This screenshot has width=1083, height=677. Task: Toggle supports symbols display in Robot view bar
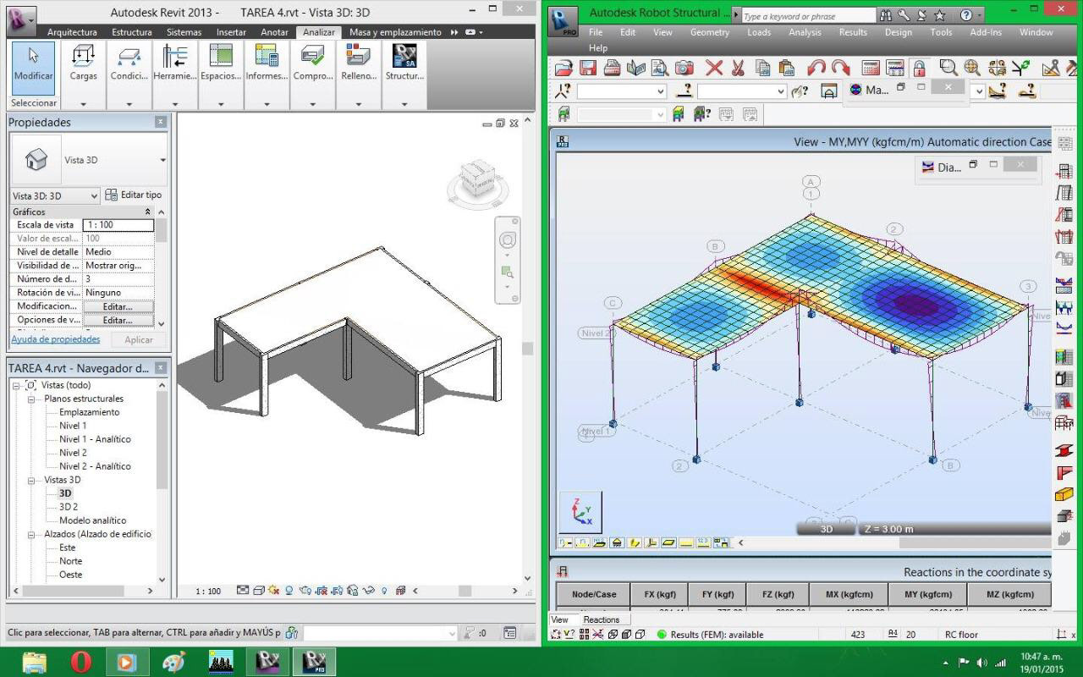click(x=617, y=542)
